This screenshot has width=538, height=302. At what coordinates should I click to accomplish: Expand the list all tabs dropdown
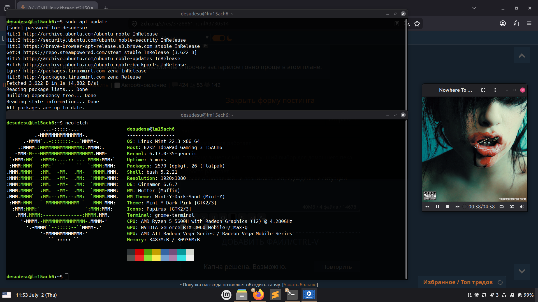(474, 8)
